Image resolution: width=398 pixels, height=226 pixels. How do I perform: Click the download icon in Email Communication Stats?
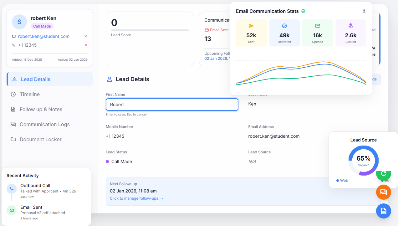point(364,11)
